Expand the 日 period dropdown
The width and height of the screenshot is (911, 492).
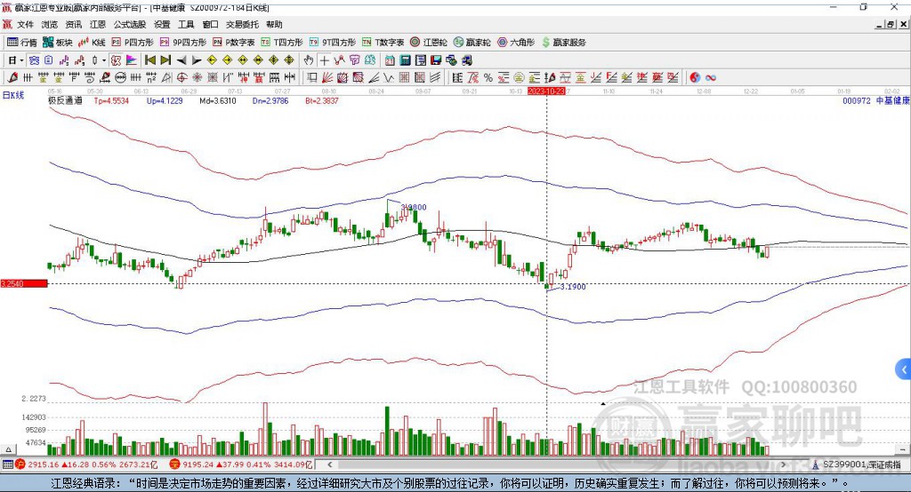21,60
